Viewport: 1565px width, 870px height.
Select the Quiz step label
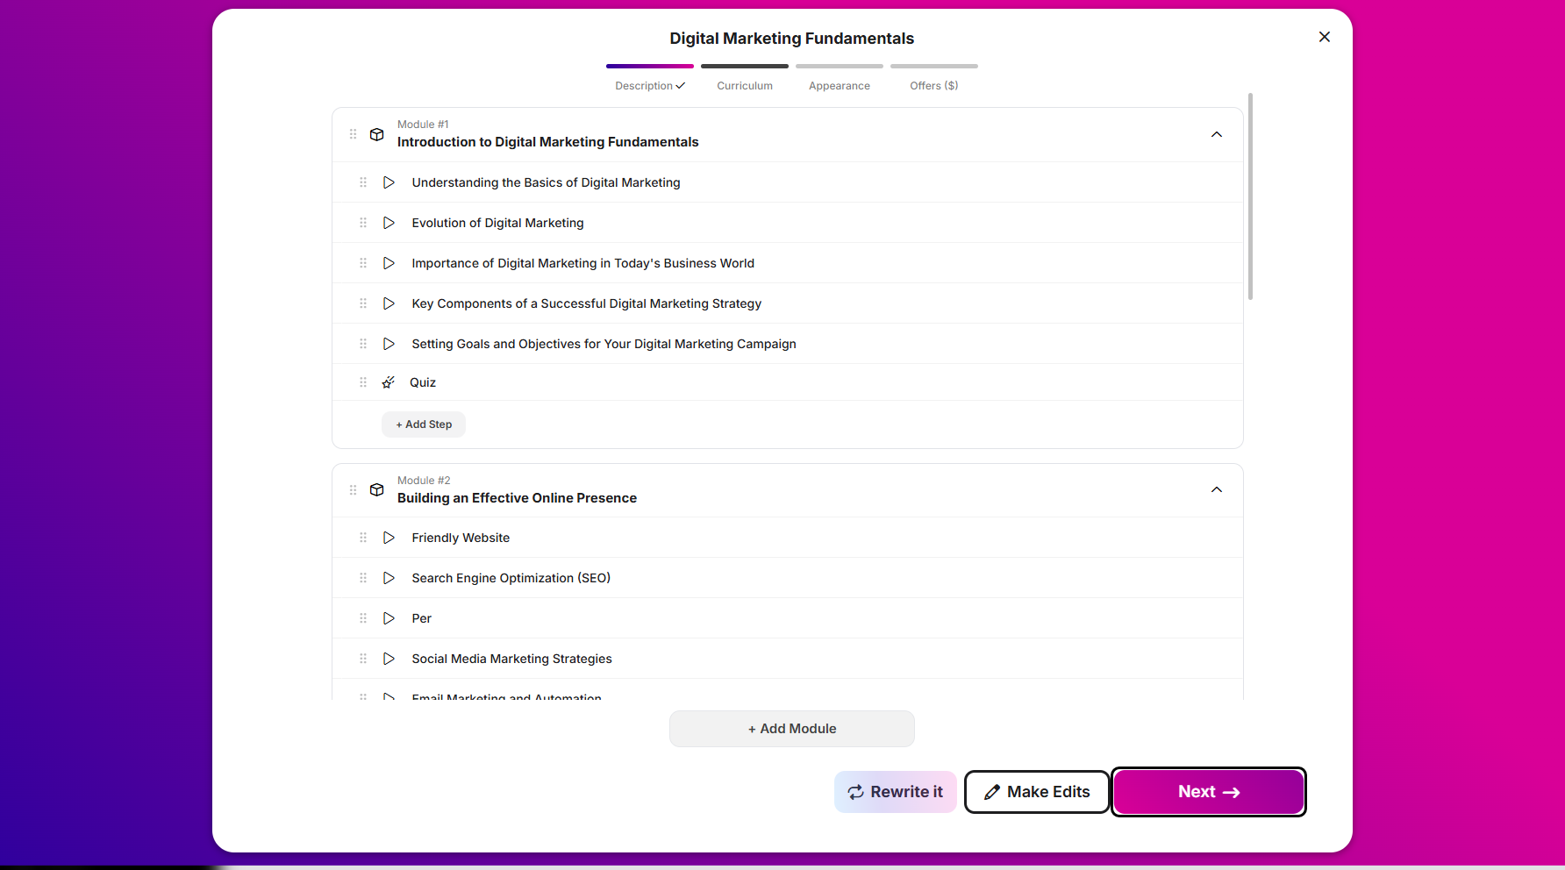pos(423,382)
